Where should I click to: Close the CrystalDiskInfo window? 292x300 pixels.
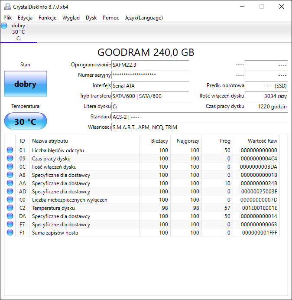tap(282, 7)
